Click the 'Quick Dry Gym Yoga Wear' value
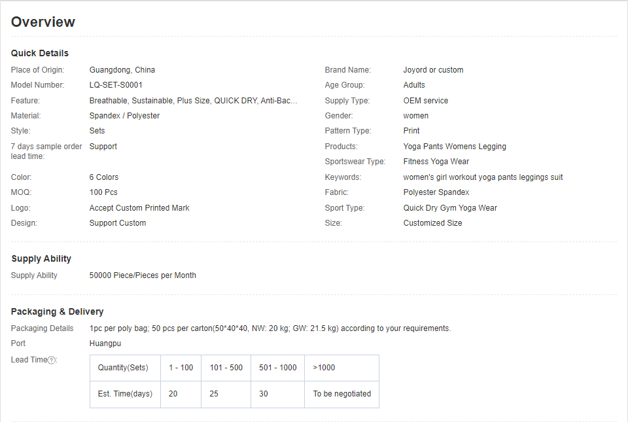The width and height of the screenshot is (628, 422). tap(450, 208)
